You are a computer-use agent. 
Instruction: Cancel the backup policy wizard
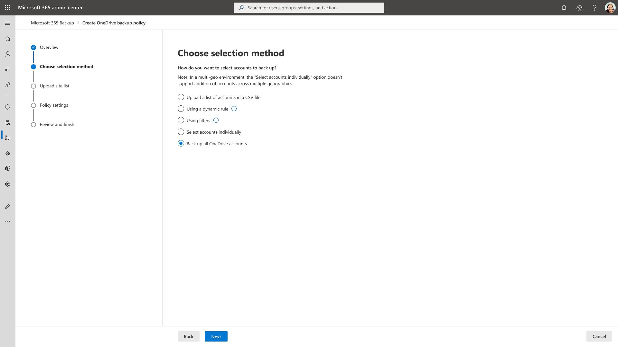tap(599, 336)
